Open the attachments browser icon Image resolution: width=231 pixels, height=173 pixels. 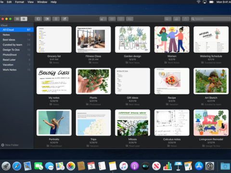pyautogui.click(x=47, y=19)
